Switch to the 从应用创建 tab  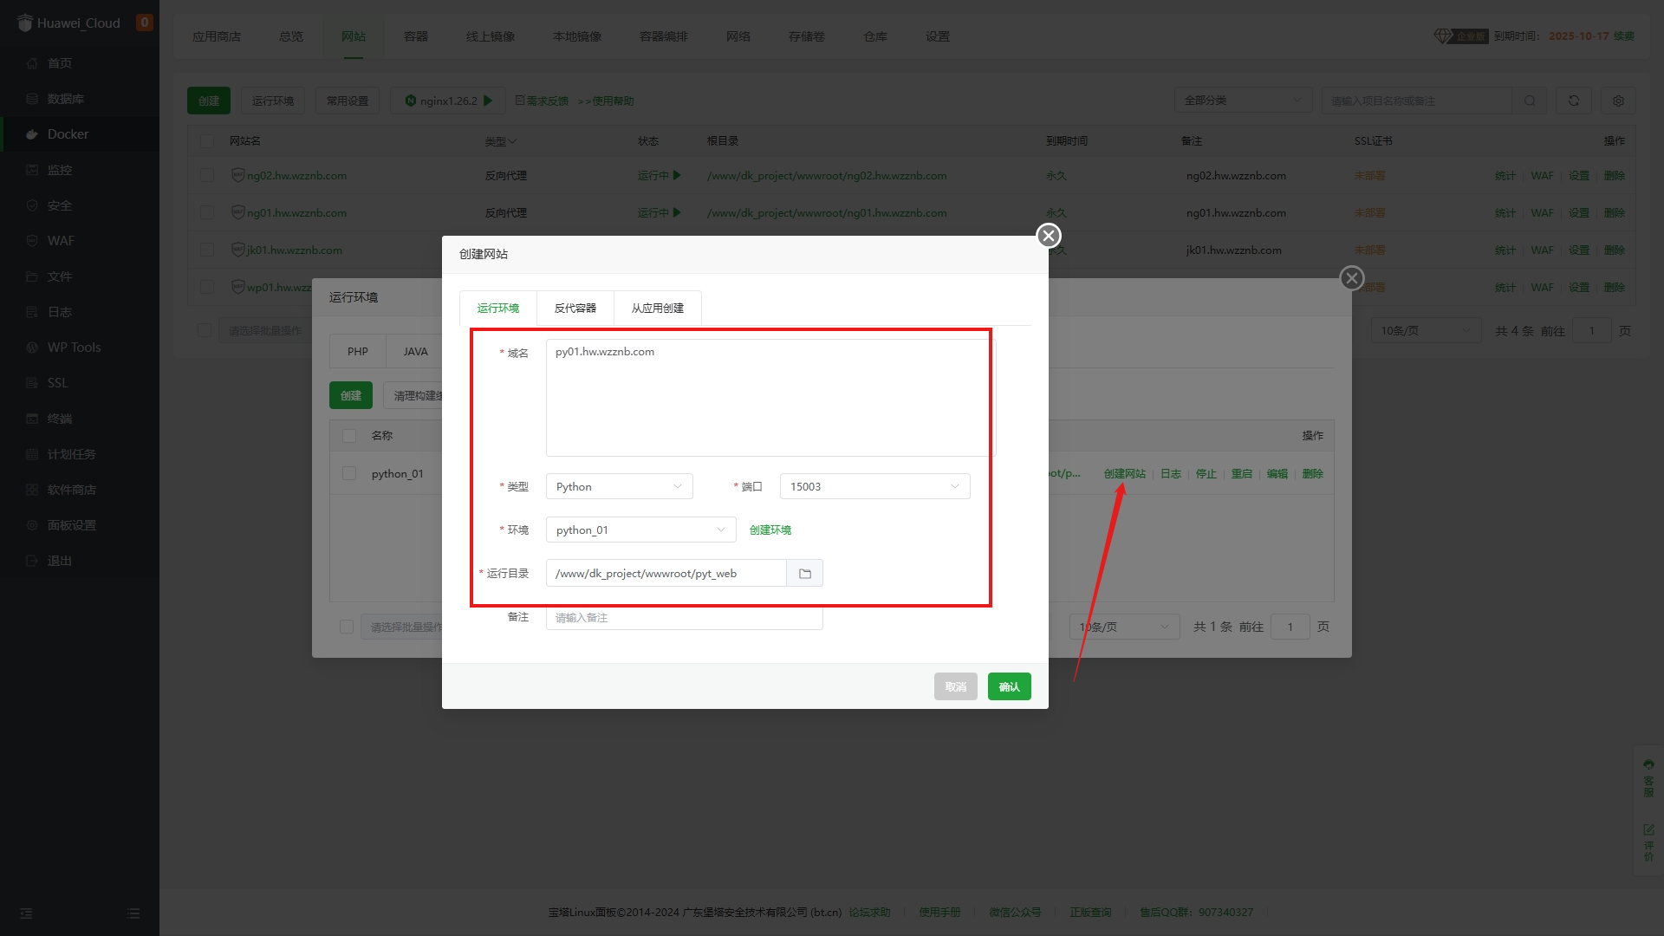657,308
